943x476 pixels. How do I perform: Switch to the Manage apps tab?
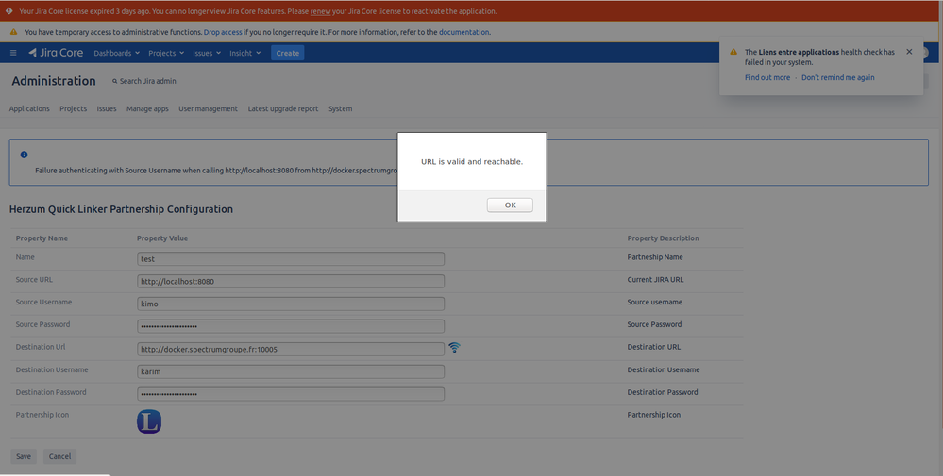coord(147,108)
